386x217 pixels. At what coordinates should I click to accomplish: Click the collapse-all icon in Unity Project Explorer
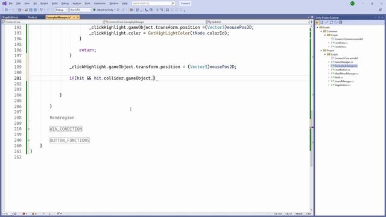[x=340, y=22]
